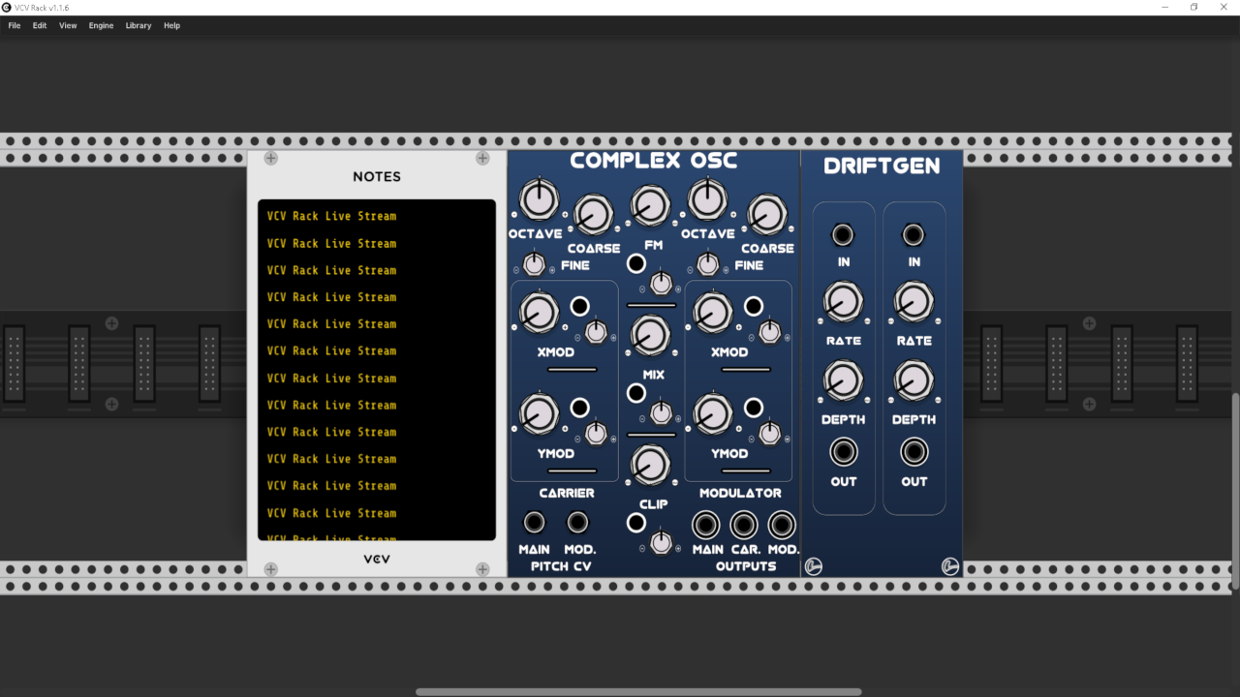Click the modulator YMOD input jack
The image size is (1240, 697).
pyautogui.click(x=753, y=408)
